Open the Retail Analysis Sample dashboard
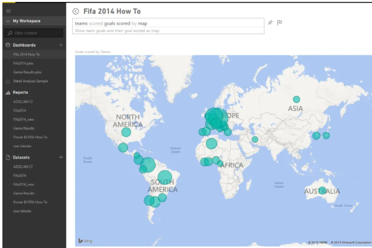 click(31, 81)
